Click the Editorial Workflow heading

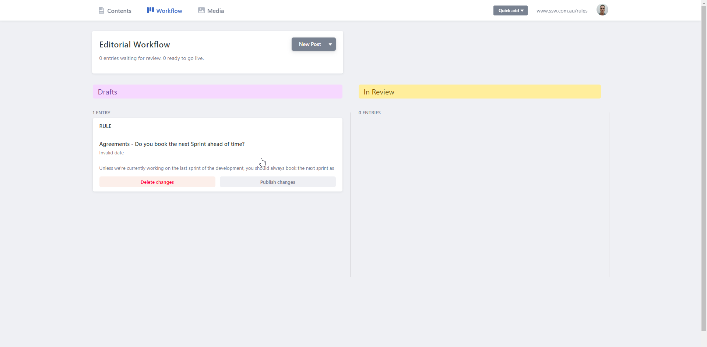(135, 44)
